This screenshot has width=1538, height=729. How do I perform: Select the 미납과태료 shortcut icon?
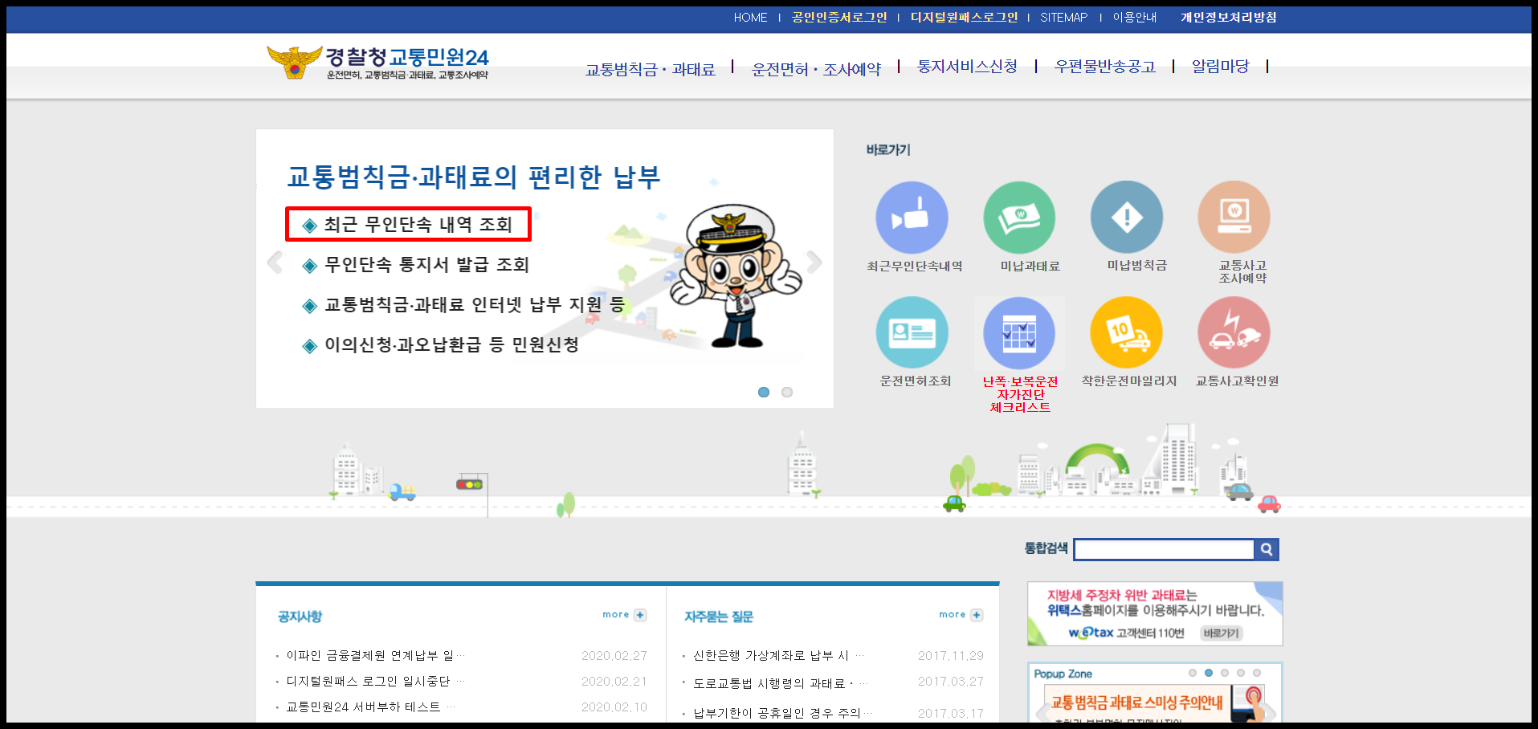[x=1019, y=217]
